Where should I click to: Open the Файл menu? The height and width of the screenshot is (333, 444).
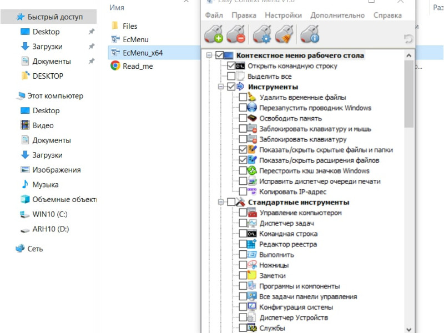click(214, 15)
